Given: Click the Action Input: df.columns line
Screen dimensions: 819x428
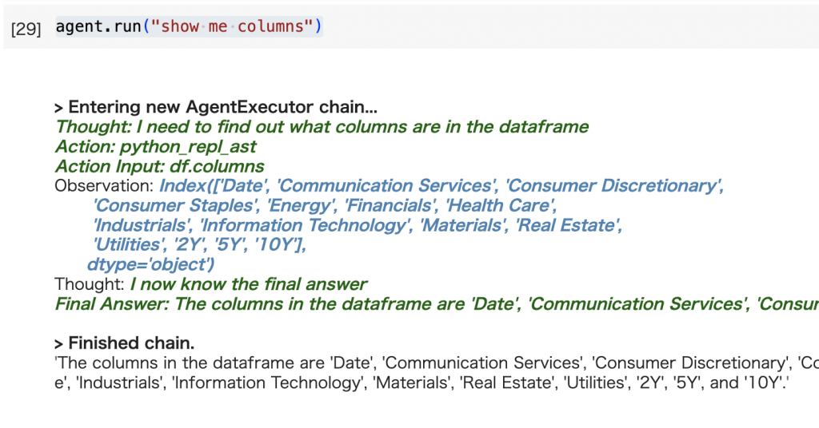Looking at the screenshot, I should point(159,166).
